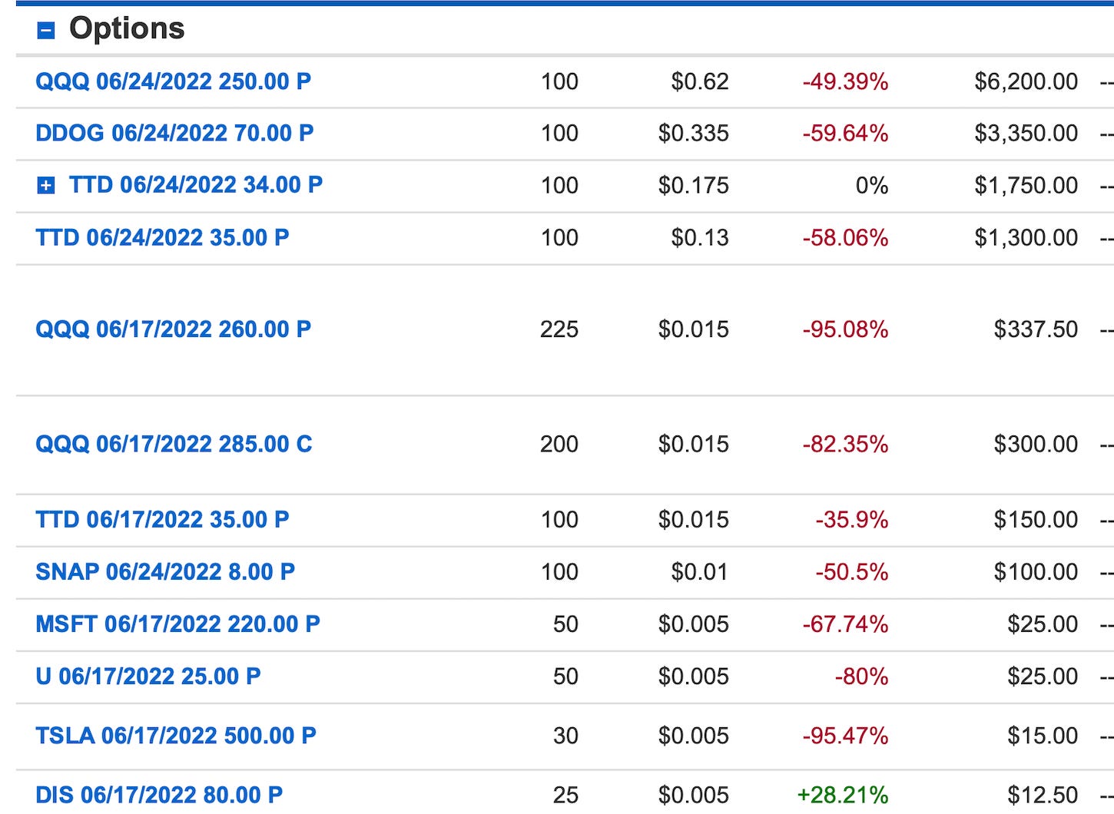This screenshot has height=814, width=1114.
Task: Select the Options section heading
Action: pyautogui.click(x=127, y=28)
